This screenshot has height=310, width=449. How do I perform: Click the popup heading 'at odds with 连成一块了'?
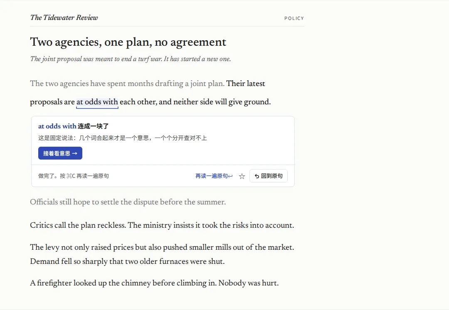74,126
